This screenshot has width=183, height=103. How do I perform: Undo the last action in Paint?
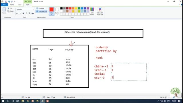pos(9,2)
